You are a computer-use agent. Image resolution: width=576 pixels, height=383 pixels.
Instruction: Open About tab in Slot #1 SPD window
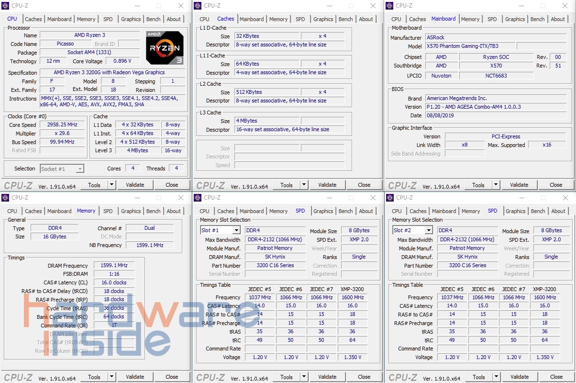click(x=366, y=211)
